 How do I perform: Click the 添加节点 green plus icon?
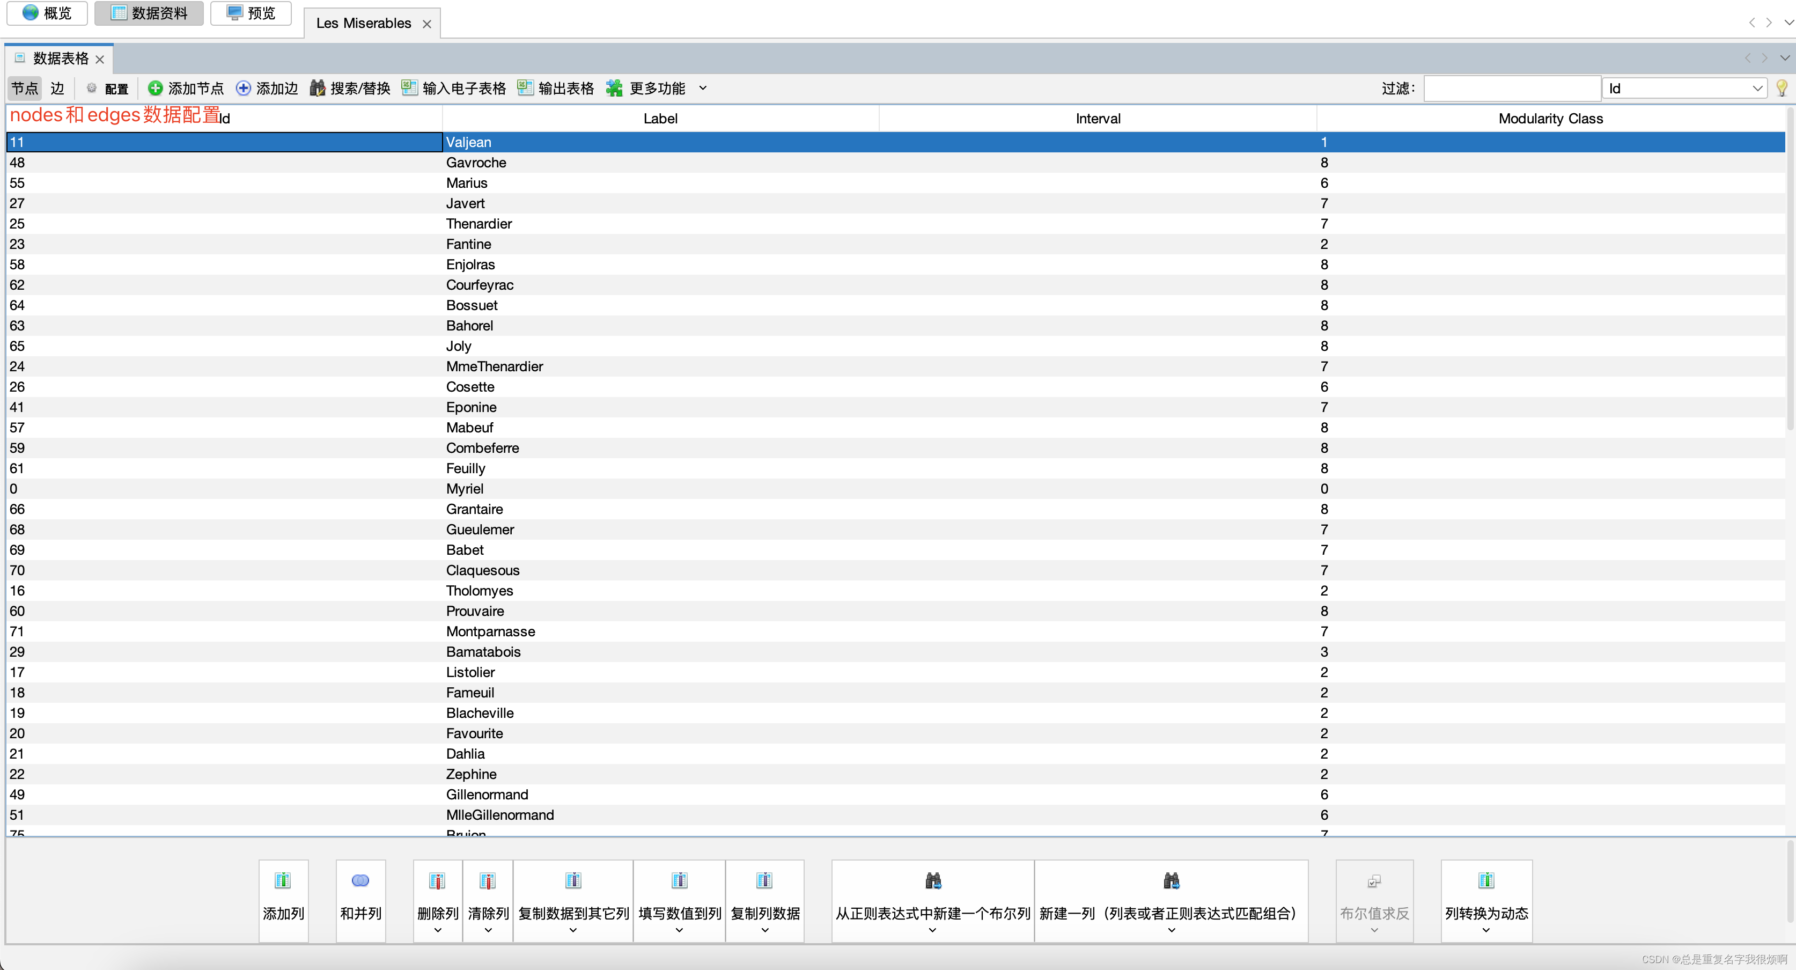coord(155,88)
